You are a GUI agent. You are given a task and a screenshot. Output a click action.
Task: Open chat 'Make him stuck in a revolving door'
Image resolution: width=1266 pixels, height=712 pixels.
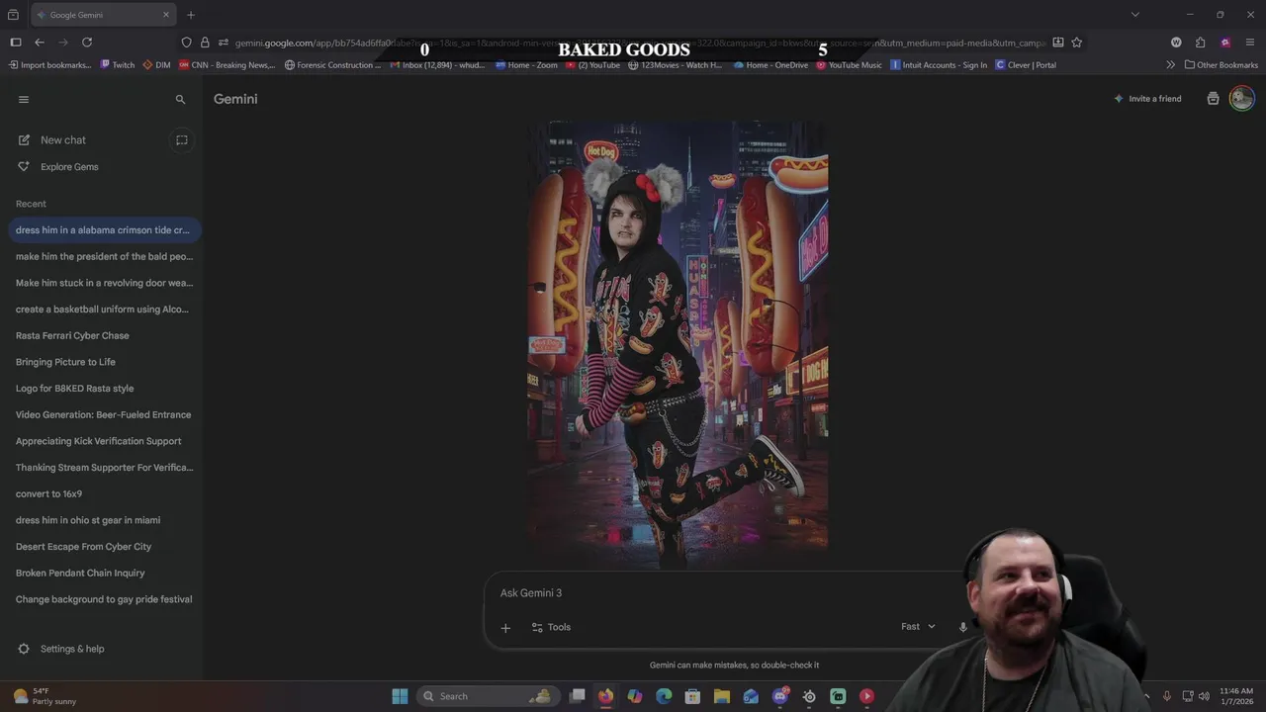pos(103,283)
